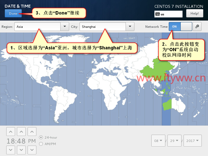Image resolution: width=208 pixels, height=156 pixels.
Task: Click the us keyboard layout indicator
Action: point(168,14)
